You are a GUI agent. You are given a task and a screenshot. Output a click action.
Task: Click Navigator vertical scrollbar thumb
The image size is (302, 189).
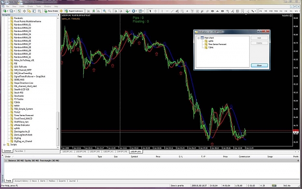pyautogui.click(x=58, y=129)
